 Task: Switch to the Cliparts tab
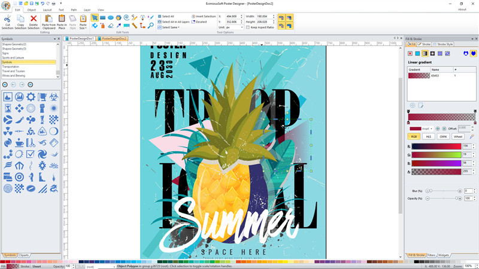23,255
